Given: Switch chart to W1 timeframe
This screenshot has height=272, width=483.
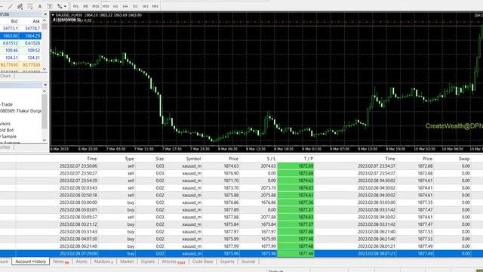Looking at the screenshot, I should click(146, 6).
